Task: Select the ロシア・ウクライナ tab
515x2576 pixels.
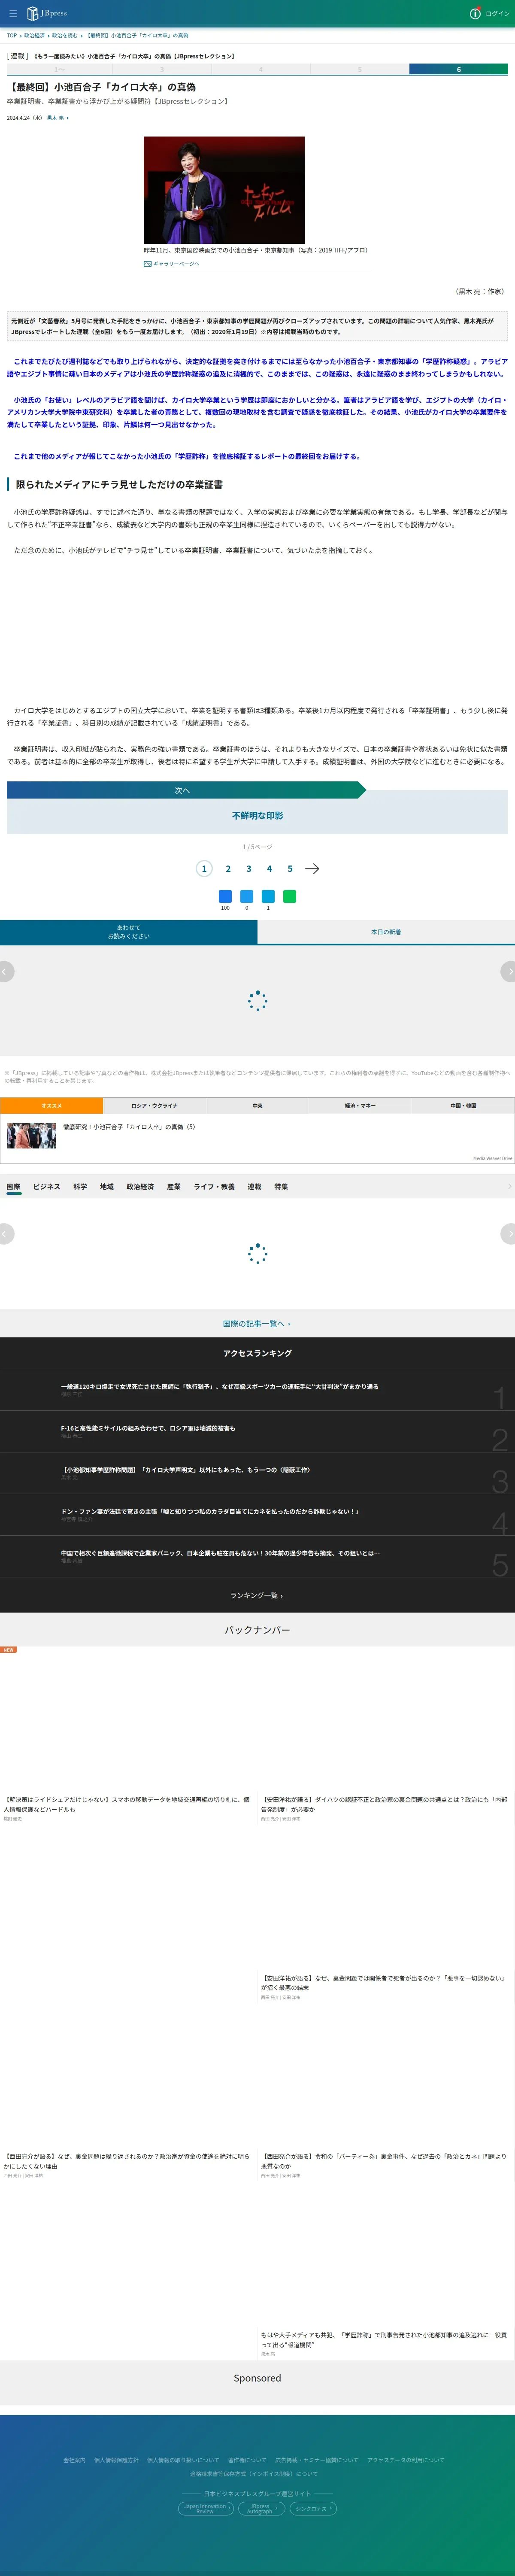Action: (154, 1106)
